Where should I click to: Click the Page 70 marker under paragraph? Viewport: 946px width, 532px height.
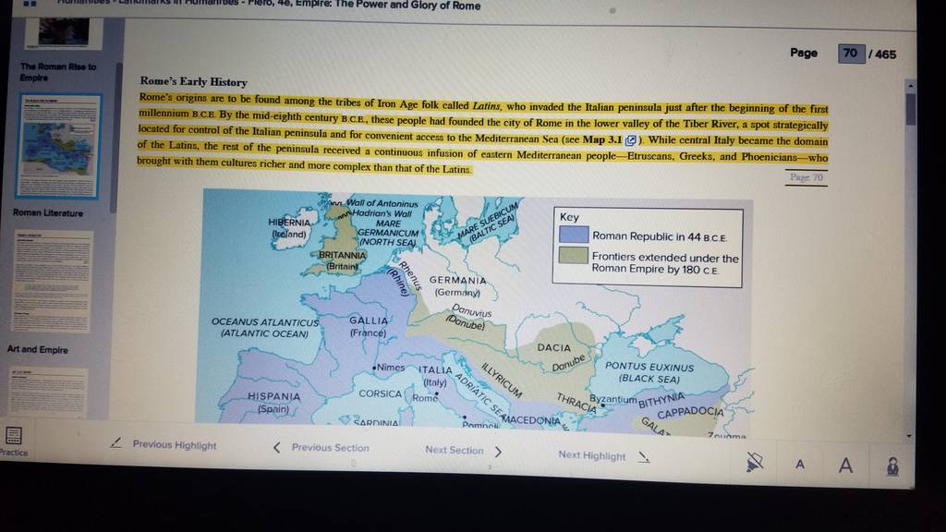point(807,177)
